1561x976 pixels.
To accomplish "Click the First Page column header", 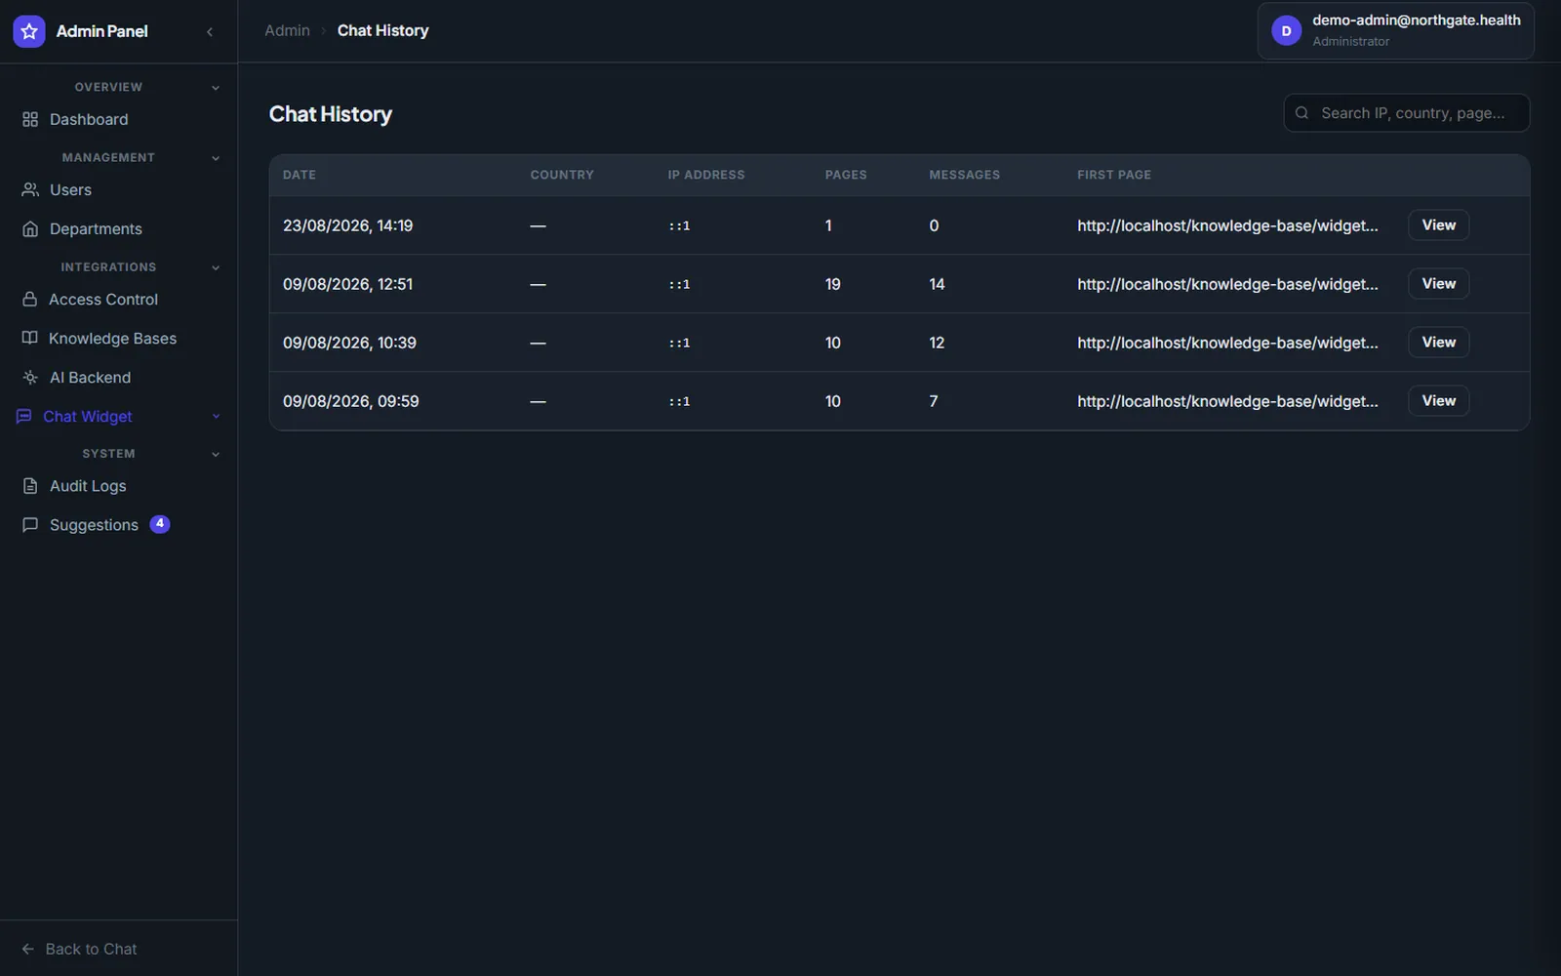I will (1114, 175).
